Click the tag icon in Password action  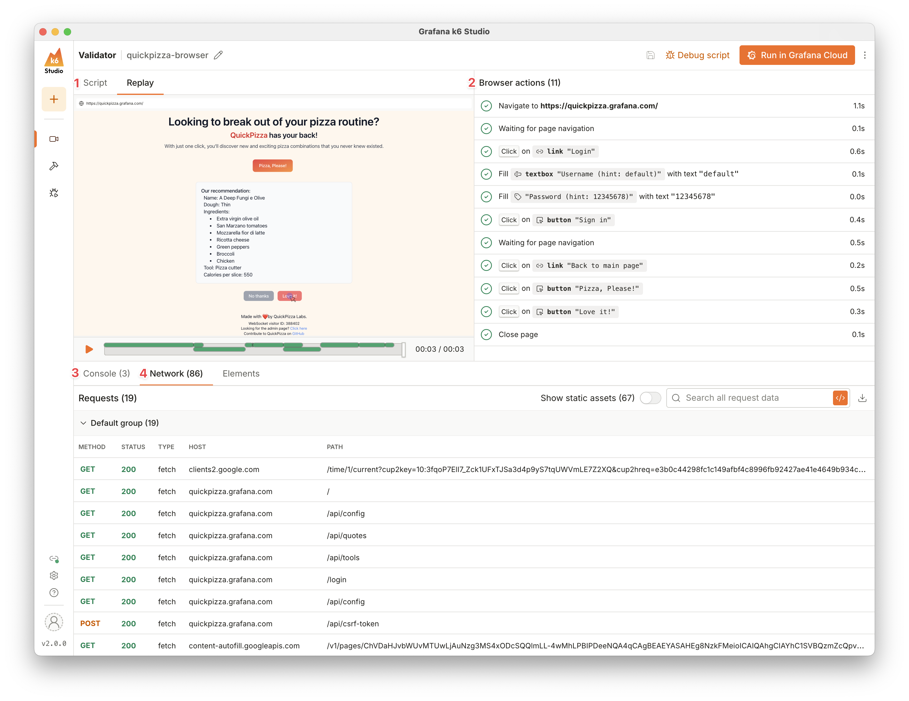tap(518, 197)
